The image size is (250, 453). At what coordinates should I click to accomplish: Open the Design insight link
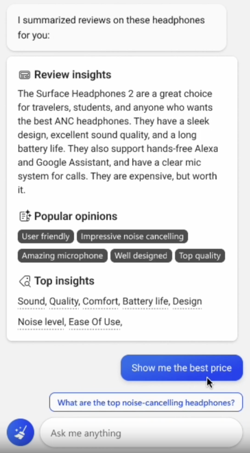(x=187, y=302)
